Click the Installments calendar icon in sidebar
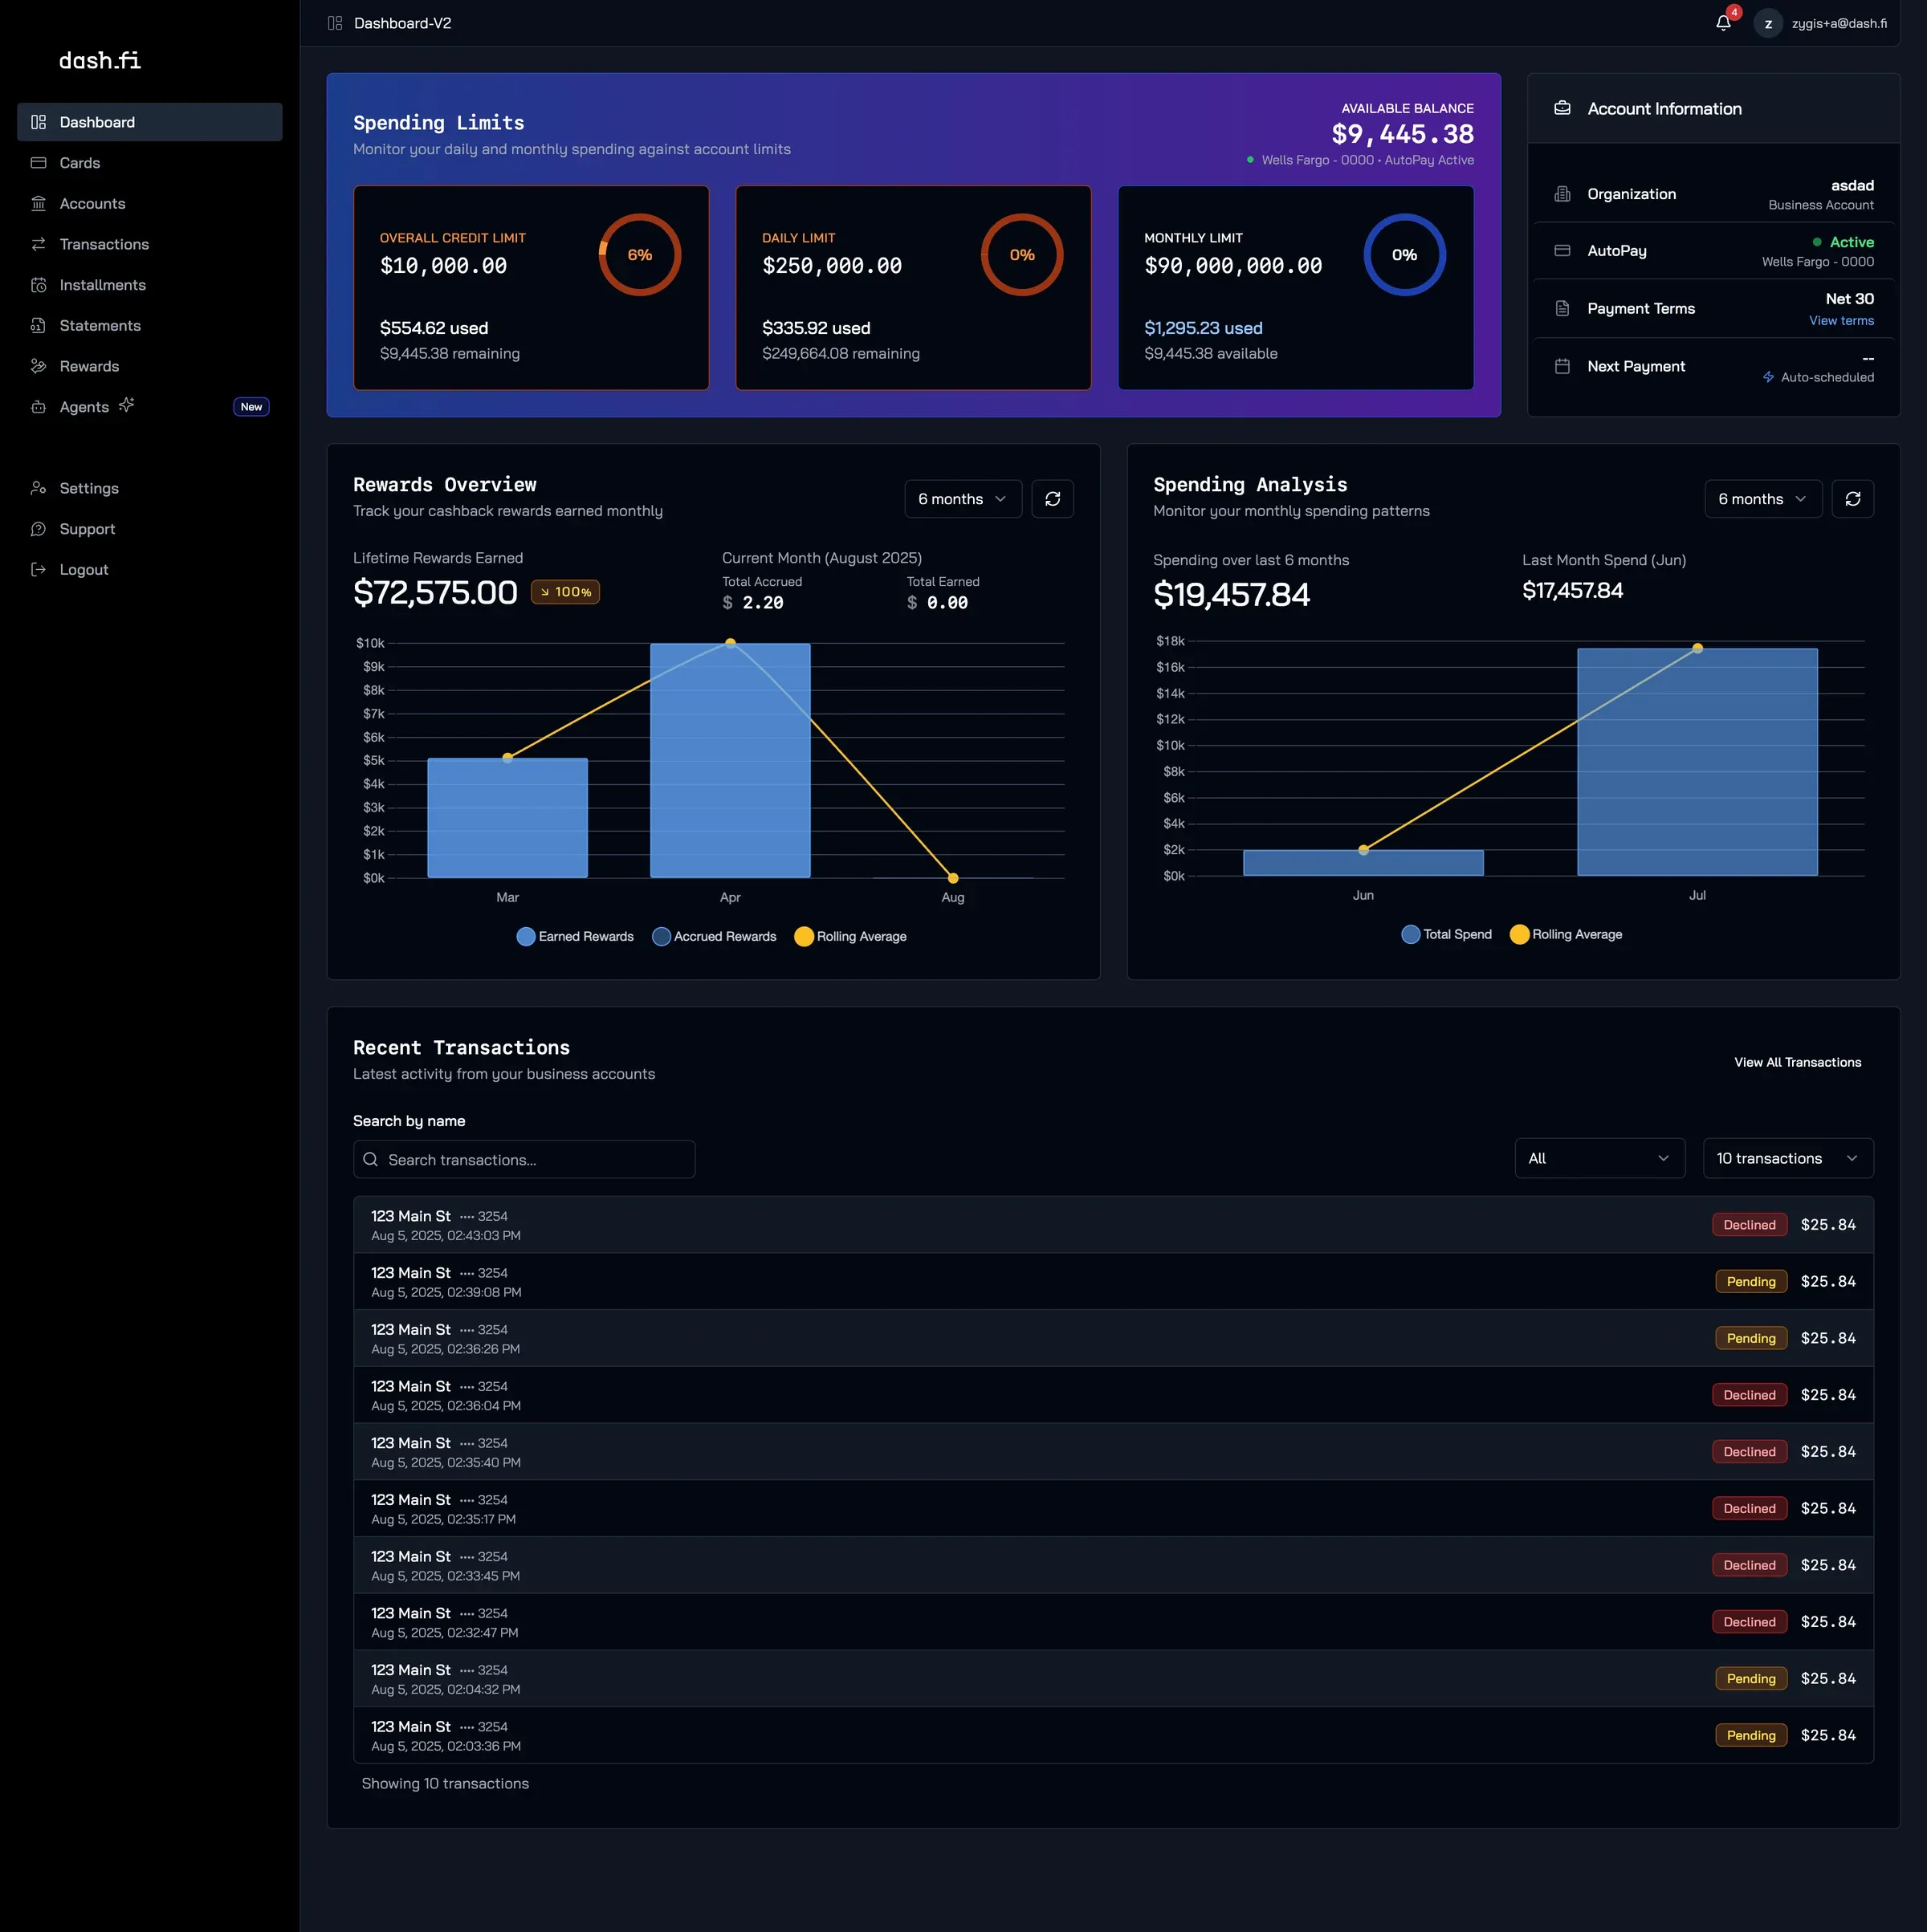Screen dimensions: 1927x1932 (39, 285)
